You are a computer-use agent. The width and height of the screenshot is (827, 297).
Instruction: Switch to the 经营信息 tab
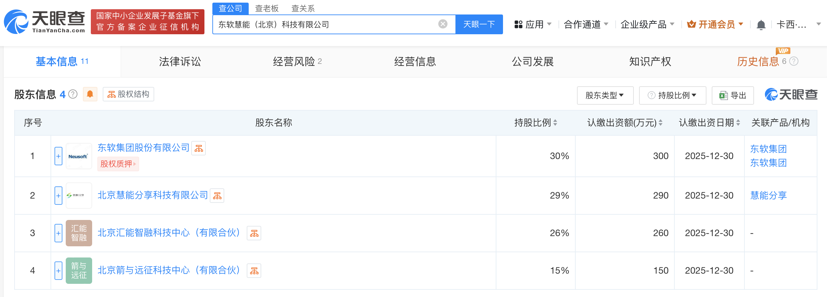click(415, 62)
